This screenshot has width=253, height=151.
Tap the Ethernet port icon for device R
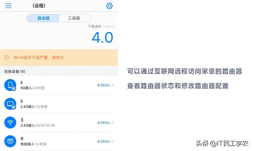10,141
